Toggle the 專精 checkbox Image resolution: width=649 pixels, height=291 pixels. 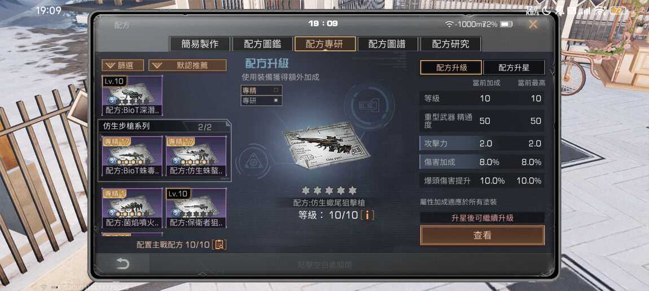pos(276,89)
